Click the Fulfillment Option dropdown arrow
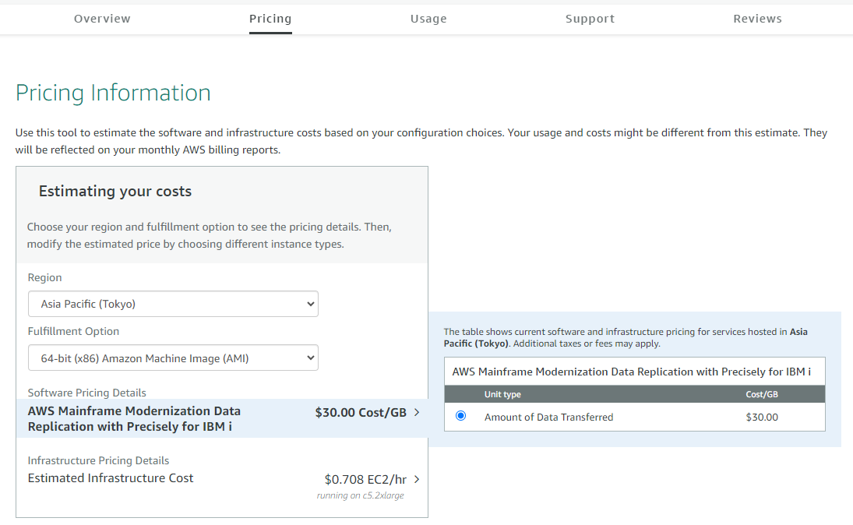The image size is (853, 525). pos(309,358)
